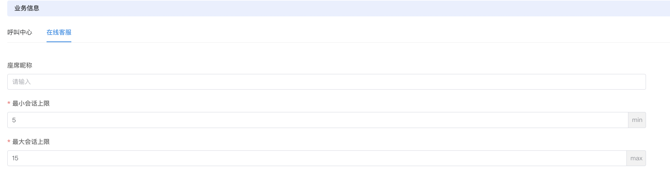Click the far right end of 座席昵称 input
670x180 pixels.
(x=640, y=82)
